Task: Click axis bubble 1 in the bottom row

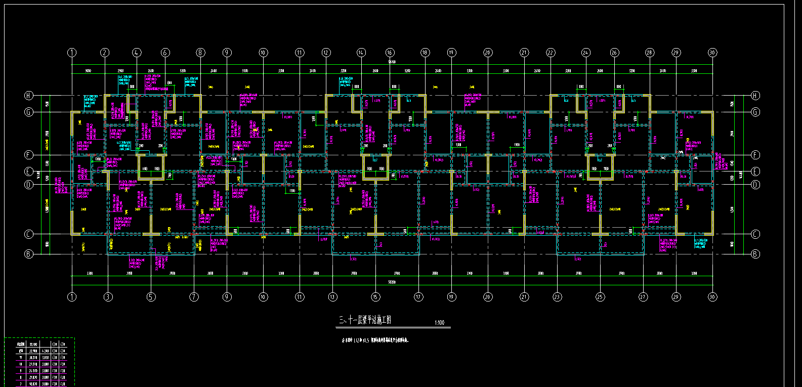Action: [72, 297]
